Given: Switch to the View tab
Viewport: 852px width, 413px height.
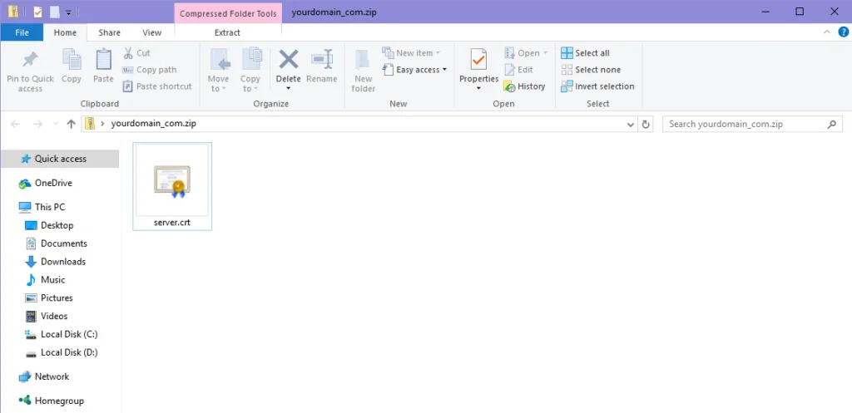Looking at the screenshot, I should [x=151, y=32].
